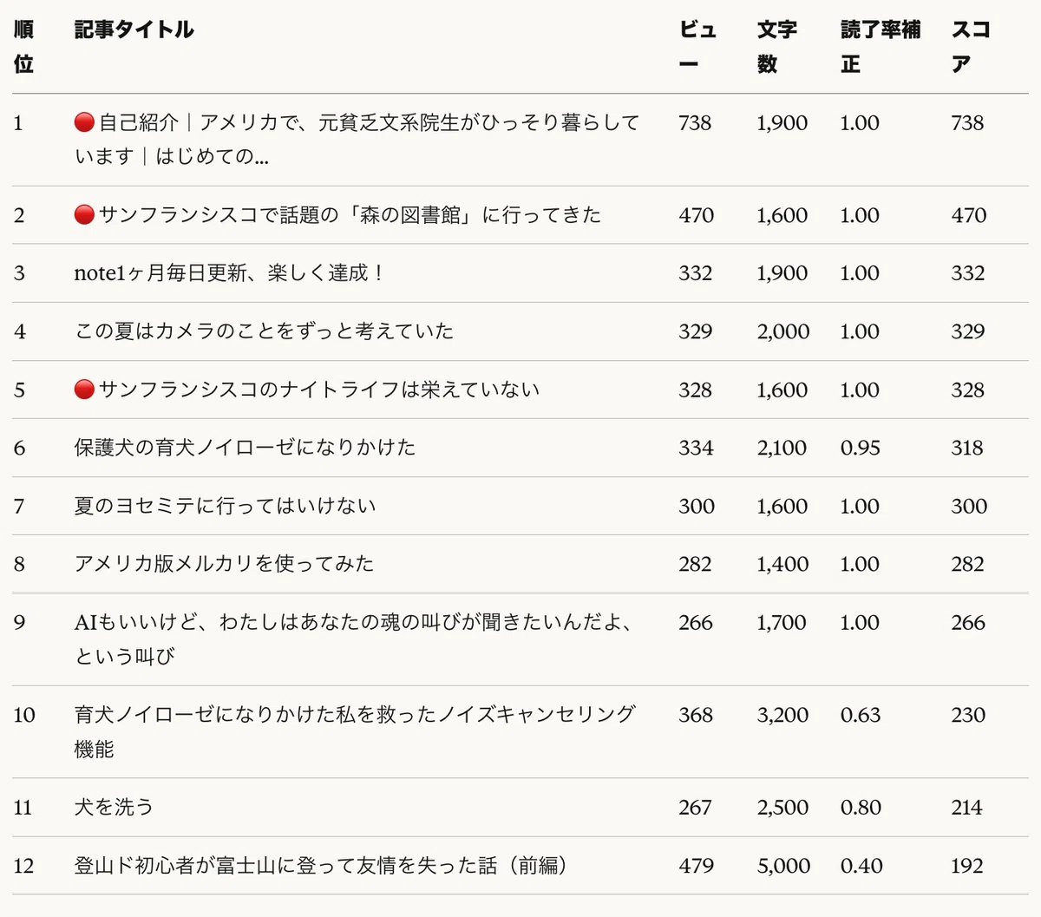Click the view count 479 in row 12
1041x917 pixels.
(x=696, y=866)
